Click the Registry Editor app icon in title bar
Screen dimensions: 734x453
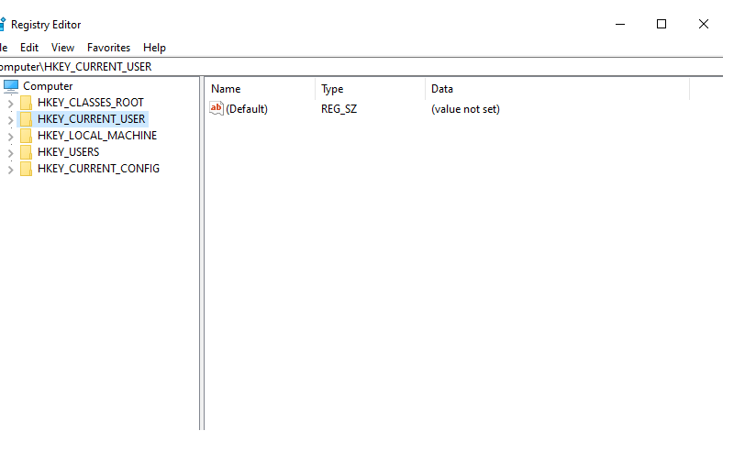[3, 25]
